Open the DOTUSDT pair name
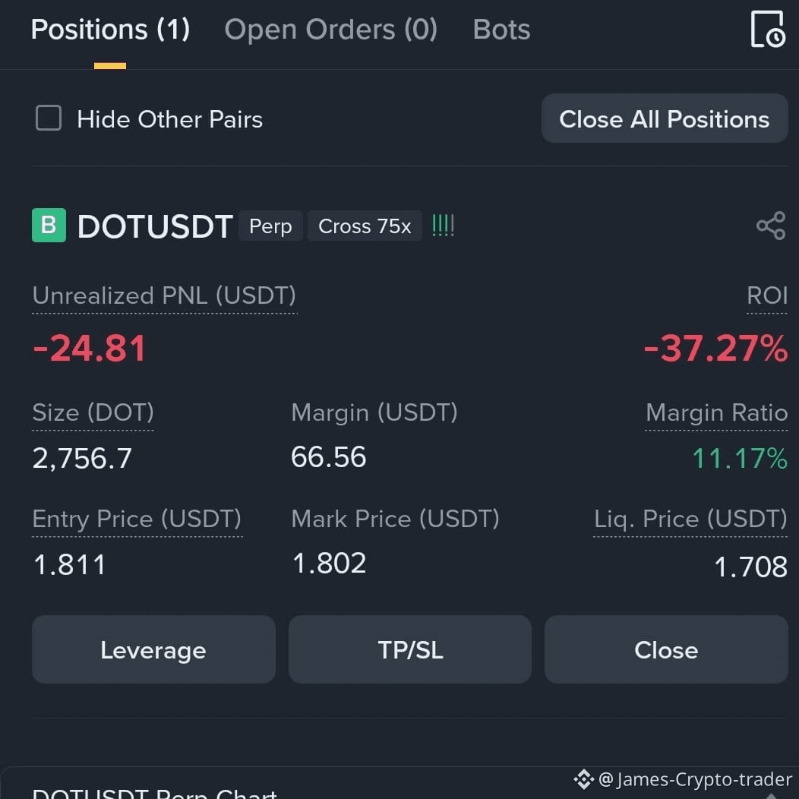 [x=156, y=226]
